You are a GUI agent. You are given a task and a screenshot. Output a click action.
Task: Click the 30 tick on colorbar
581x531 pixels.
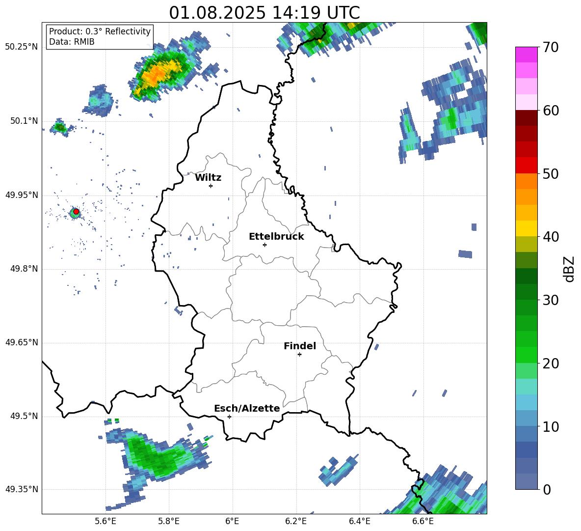[x=550, y=300]
